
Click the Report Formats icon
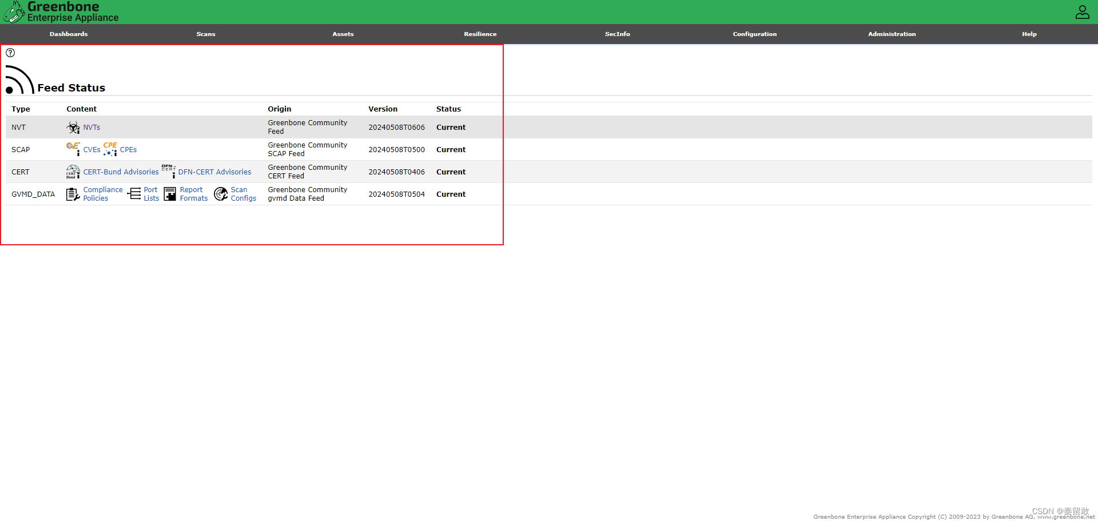click(170, 194)
